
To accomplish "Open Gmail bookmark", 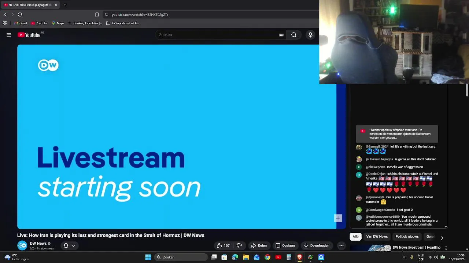I will (21, 23).
